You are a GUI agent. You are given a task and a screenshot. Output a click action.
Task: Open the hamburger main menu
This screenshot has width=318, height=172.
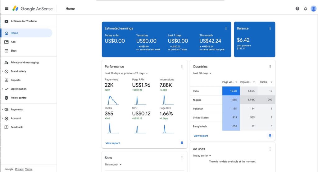click(7, 9)
